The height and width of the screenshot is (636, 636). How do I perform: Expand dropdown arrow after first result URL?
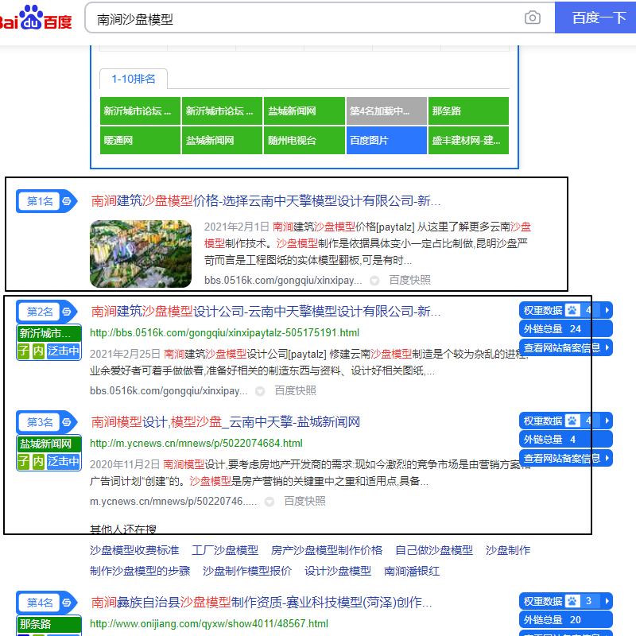click(374, 281)
